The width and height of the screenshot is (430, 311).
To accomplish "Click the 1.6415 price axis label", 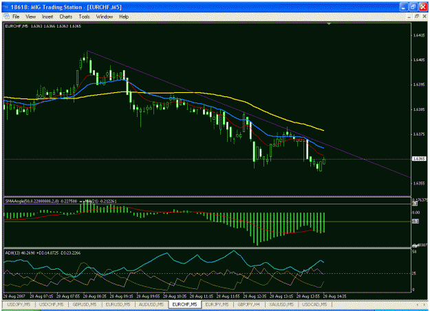I will click(419, 35).
